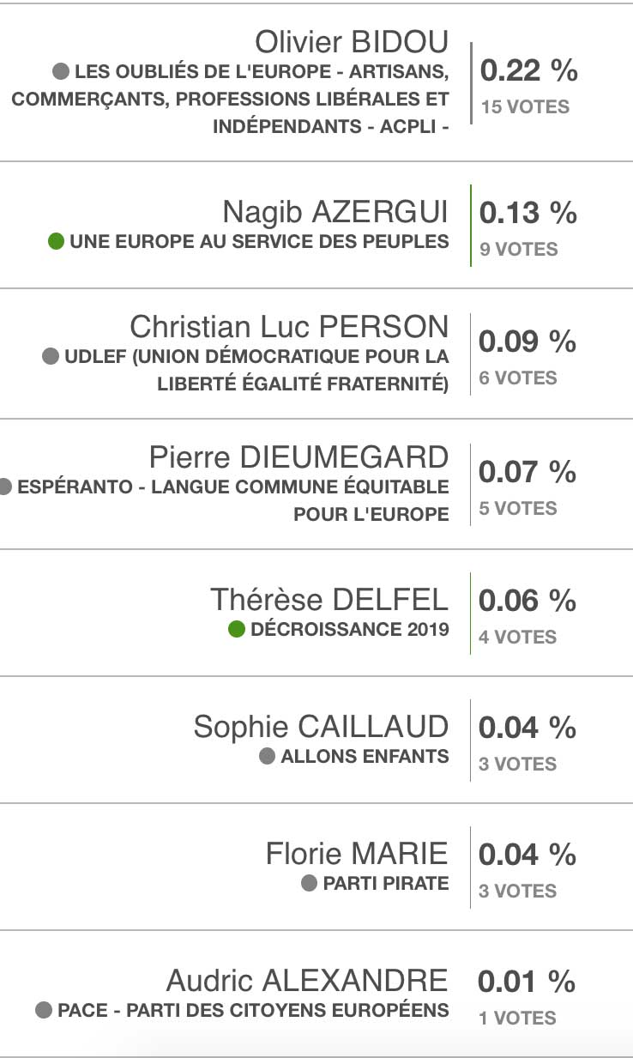Open Christian Luc PERSON's entry

pyautogui.click(x=289, y=327)
